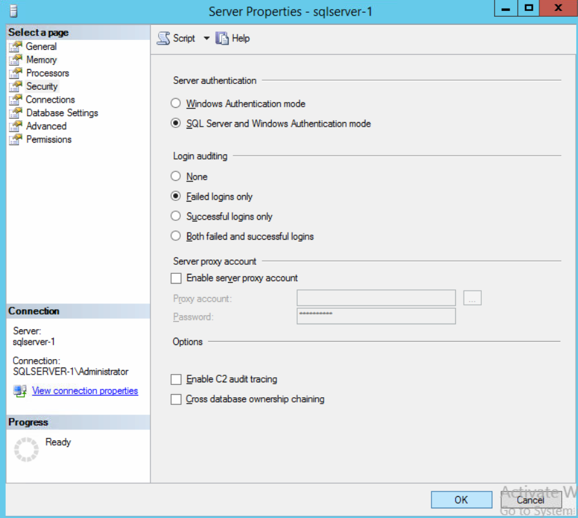
Task: Select Both failed and successful logins
Action: (x=176, y=236)
